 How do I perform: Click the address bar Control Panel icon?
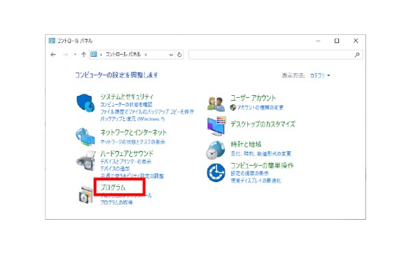(94, 54)
